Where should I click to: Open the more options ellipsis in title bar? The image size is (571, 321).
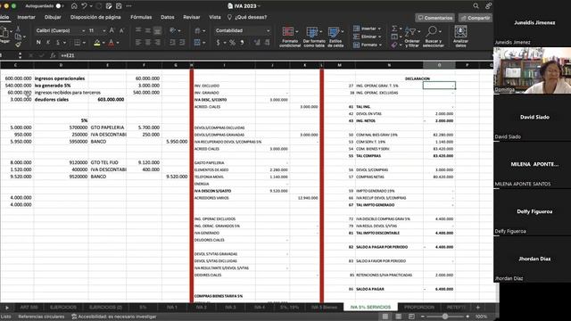(x=128, y=6)
